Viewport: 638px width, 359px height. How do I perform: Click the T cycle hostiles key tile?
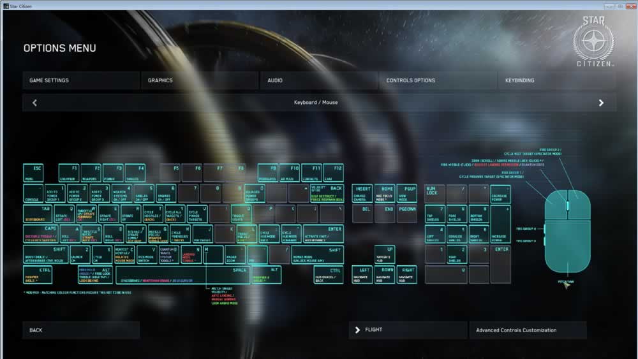153,214
